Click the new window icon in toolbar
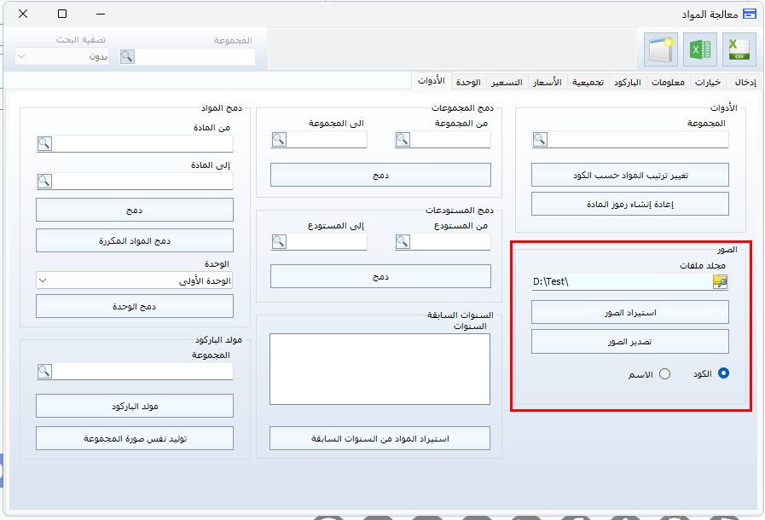Image resolution: width=765 pixels, height=520 pixels. [x=661, y=50]
